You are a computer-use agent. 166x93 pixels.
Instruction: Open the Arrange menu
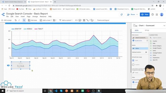[35, 17]
